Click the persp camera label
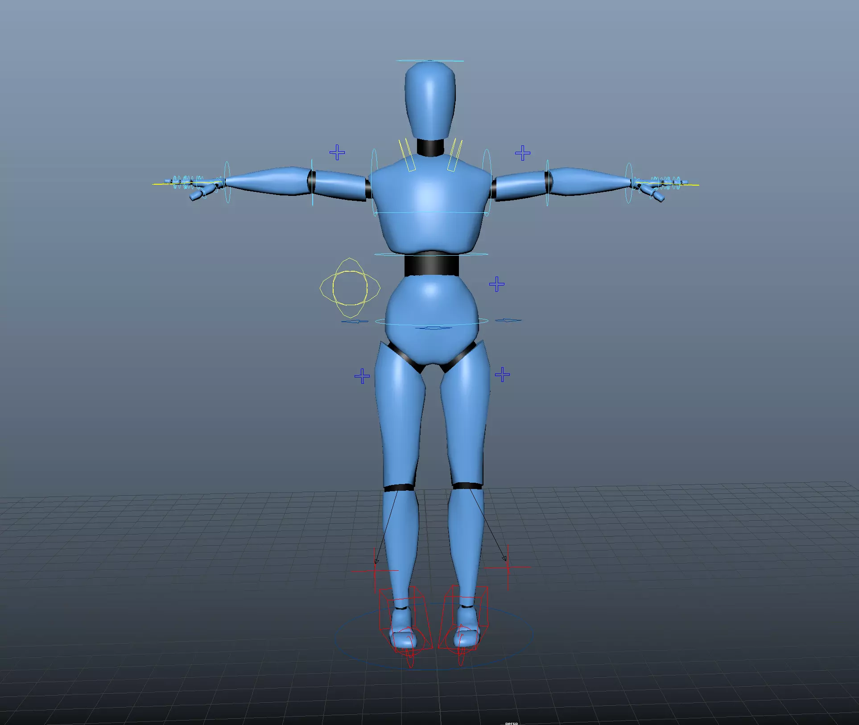859x725 pixels. [x=512, y=723]
